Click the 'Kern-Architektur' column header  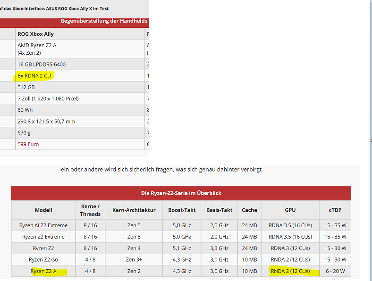(134, 210)
